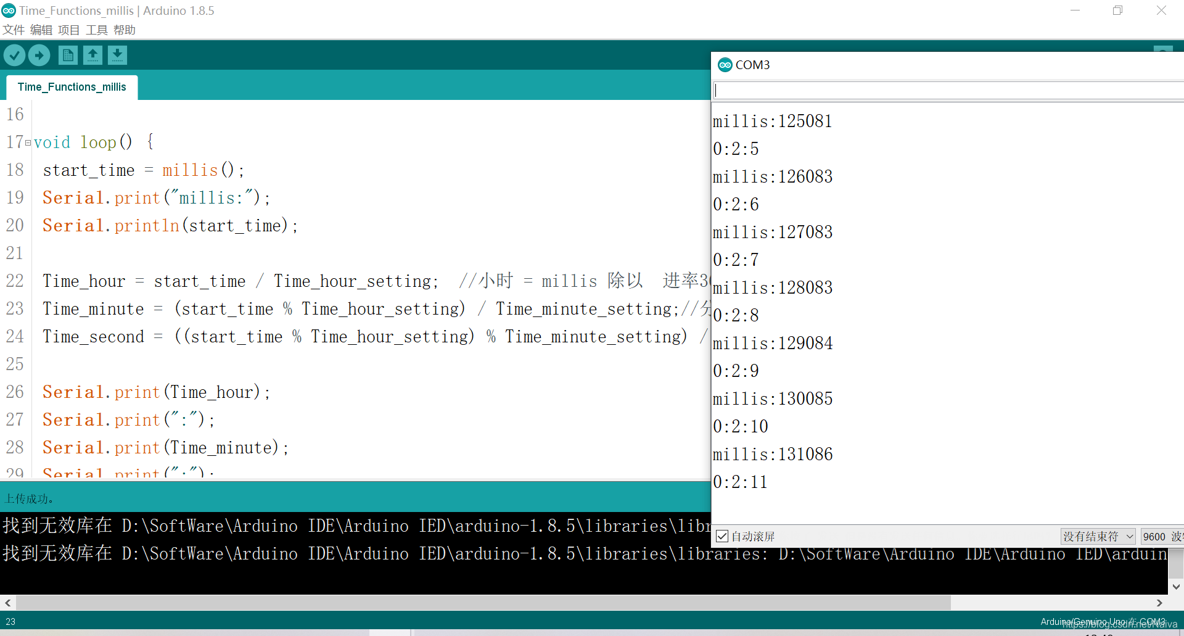The height and width of the screenshot is (636, 1184).
Task: Open a sketch using the up-arrow toolbar icon
Action: click(x=92, y=55)
